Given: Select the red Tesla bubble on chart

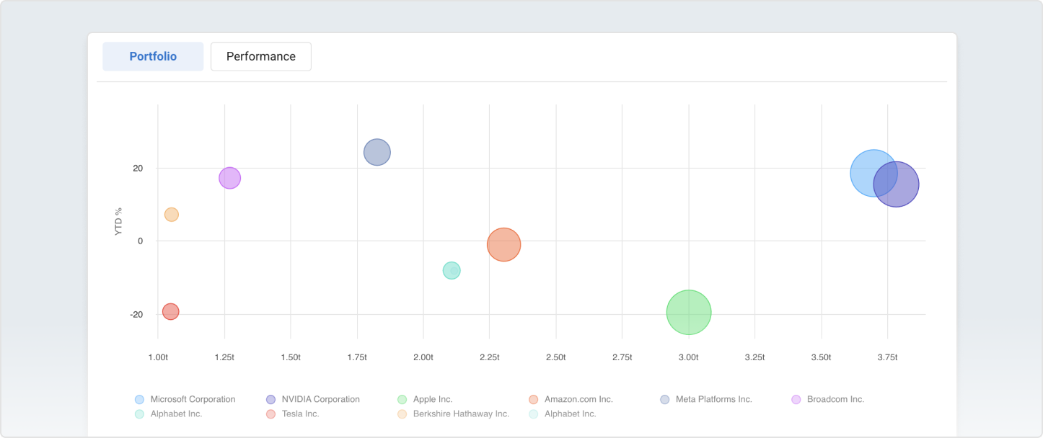Looking at the screenshot, I should [x=170, y=311].
